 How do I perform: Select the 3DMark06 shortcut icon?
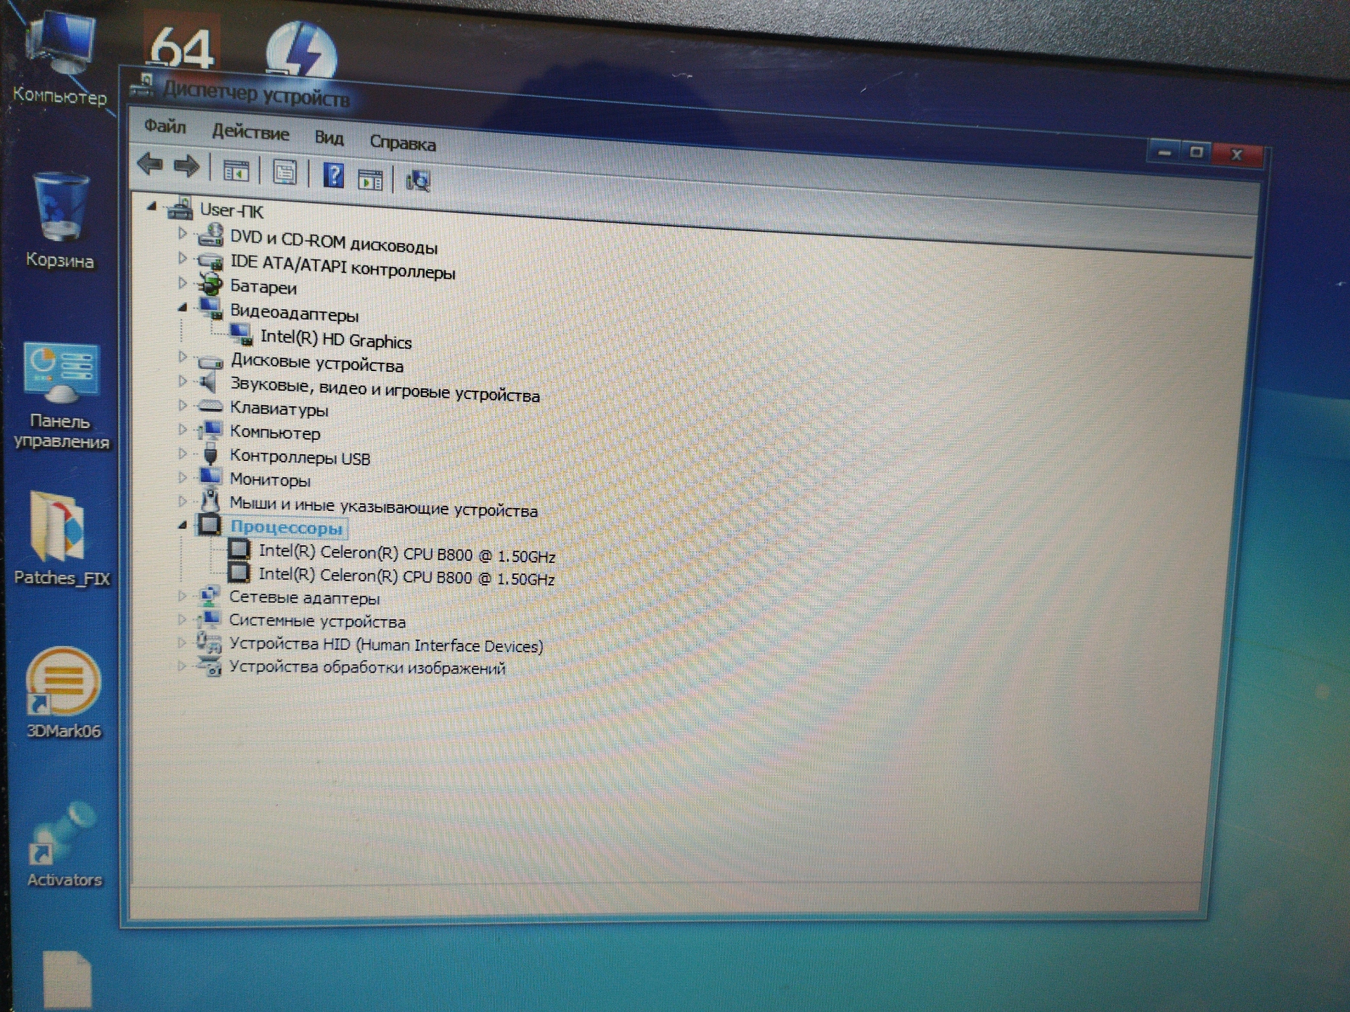click(x=63, y=693)
